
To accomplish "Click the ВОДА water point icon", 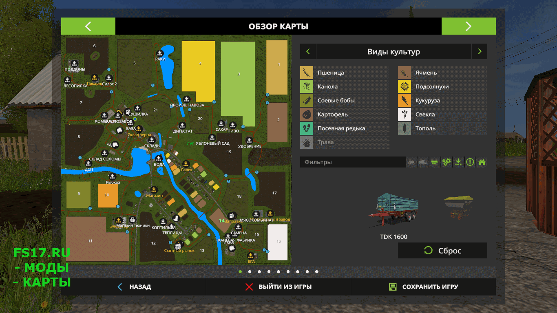I will pos(159,159).
